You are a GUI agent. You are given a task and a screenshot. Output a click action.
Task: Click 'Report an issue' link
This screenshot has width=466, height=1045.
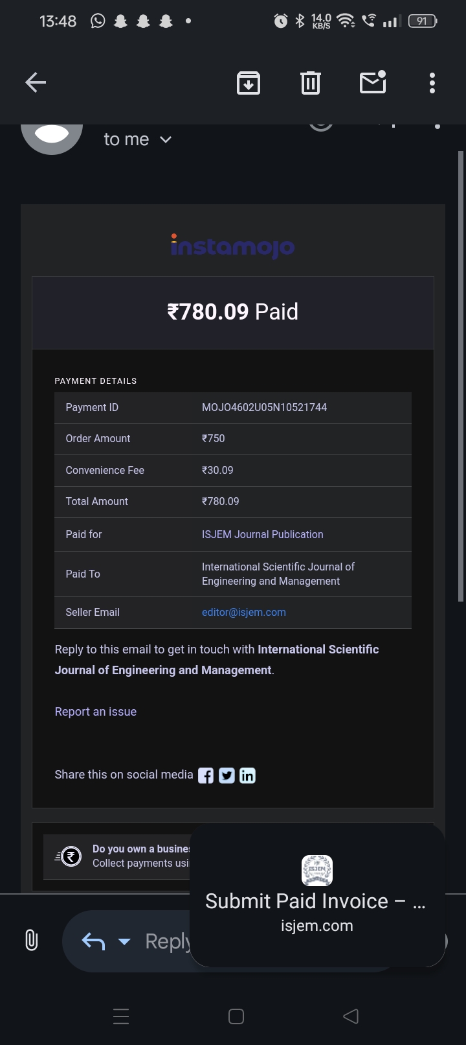click(95, 711)
